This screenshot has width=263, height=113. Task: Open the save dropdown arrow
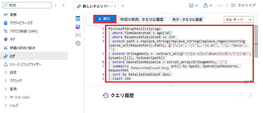click(196, 5)
